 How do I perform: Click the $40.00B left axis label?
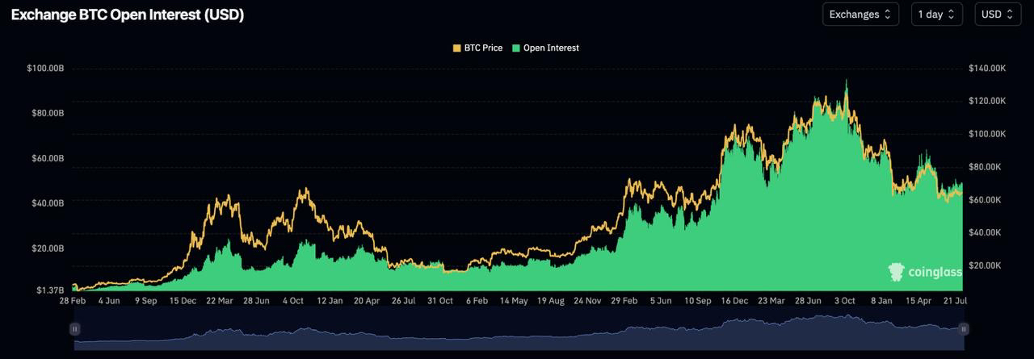click(47, 203)
